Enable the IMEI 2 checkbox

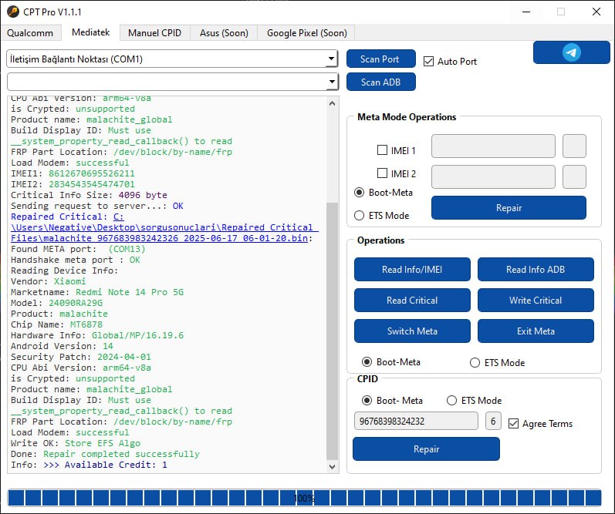(x=382, y=173)
